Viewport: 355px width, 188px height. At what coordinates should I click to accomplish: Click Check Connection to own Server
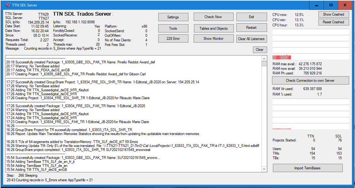click(310, 80)
